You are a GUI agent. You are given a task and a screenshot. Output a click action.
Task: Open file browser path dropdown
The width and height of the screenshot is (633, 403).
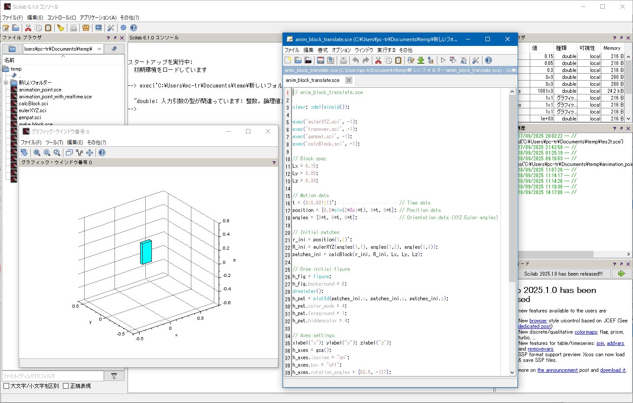(99, 49)
